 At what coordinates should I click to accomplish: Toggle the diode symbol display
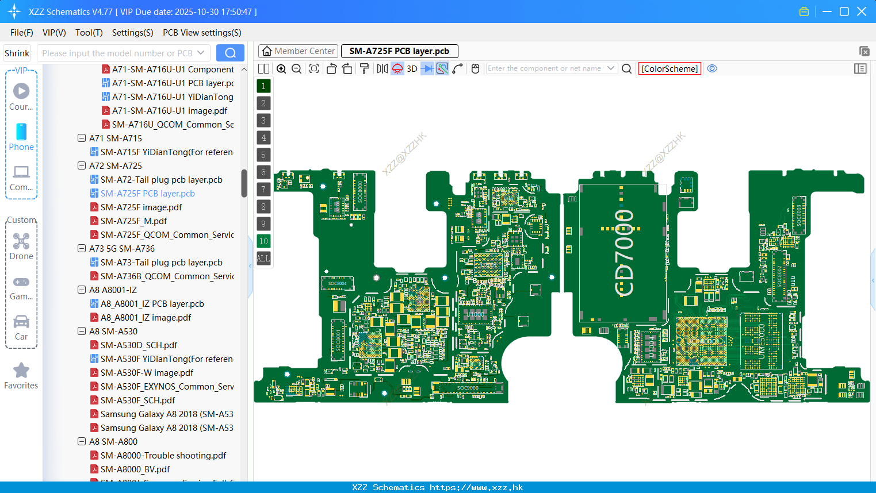coord(427,68)
